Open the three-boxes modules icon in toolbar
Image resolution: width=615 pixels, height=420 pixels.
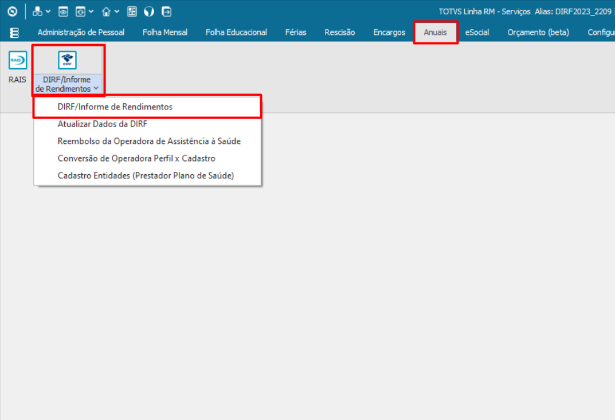tap(37, 12)
